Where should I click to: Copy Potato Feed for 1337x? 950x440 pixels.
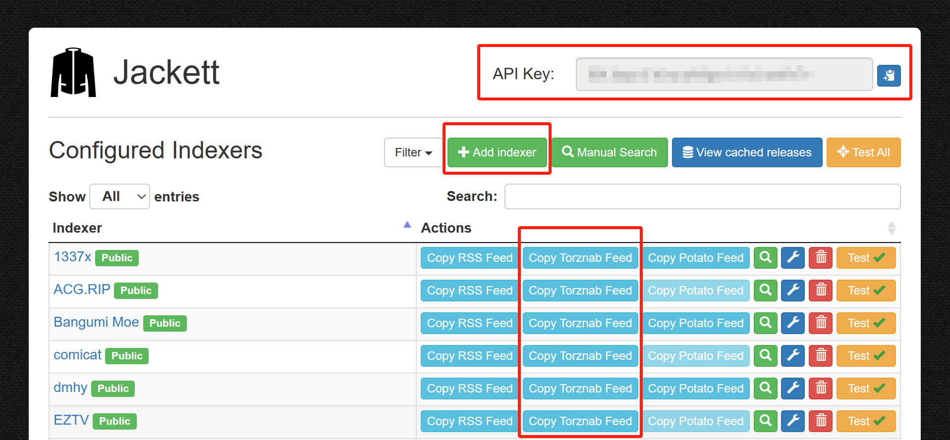pos(696,258)
